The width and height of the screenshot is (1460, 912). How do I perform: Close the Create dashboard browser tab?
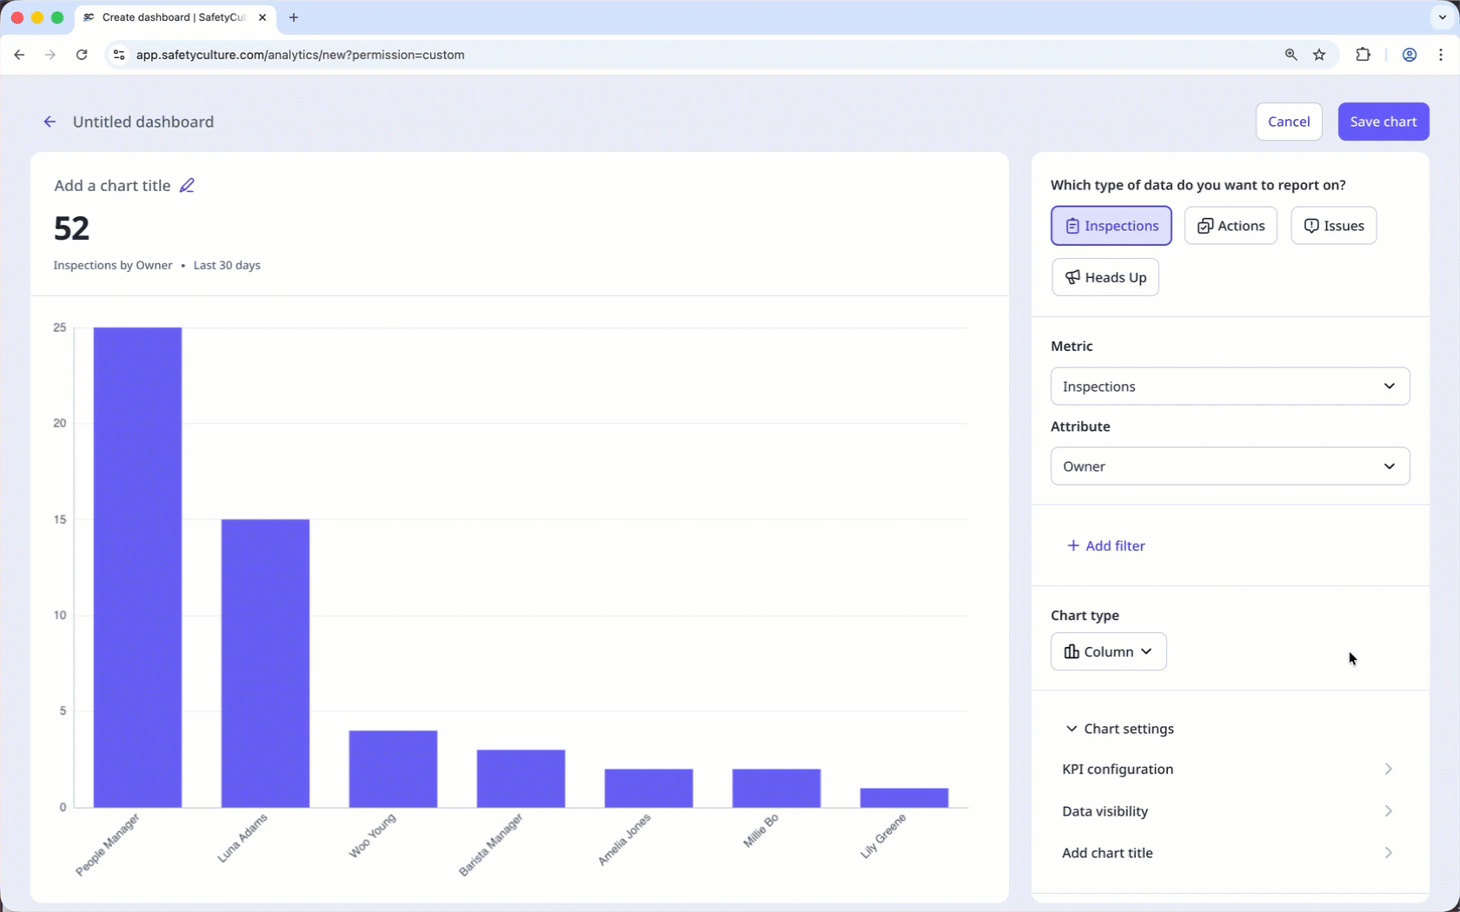pyautogui.click(x=262, y=17)
